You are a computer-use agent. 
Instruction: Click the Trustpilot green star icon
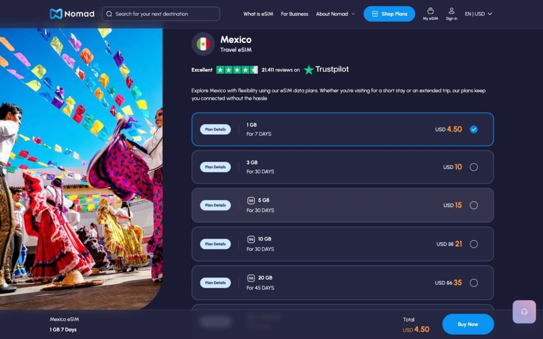(308, 69)
